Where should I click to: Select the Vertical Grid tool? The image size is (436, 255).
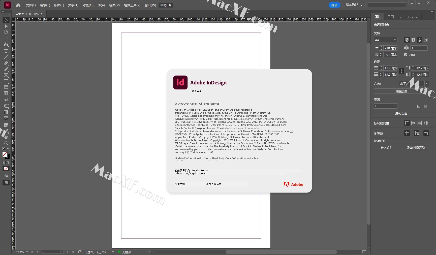point(6,93)
